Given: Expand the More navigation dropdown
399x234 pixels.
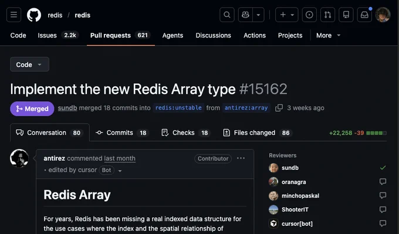Looking at the screenshot, I should coord(328,35).
